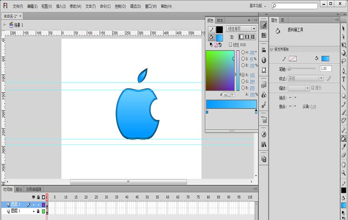Select the Free Transform tool
Screen dimensions: 348x220
(344, 45)
